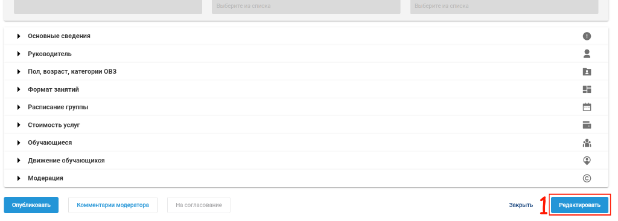This screenshot has width=618, height=221.
Task: Click the exclamation icon on Основные сведения row
Action: pyautogui.click(x=587, y=36)
